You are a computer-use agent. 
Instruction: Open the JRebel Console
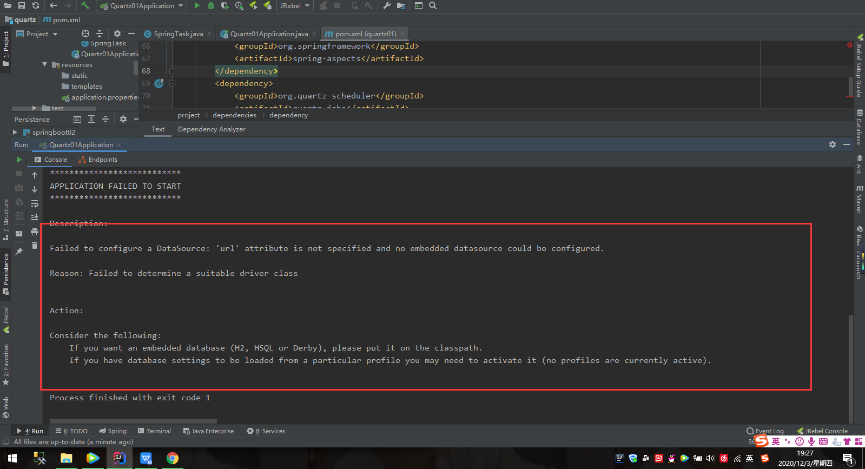822,431
